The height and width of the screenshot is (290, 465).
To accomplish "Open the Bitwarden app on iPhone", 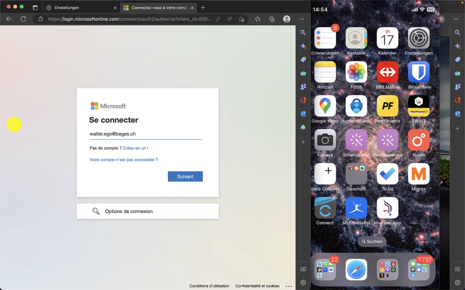I will coord(418,72).
